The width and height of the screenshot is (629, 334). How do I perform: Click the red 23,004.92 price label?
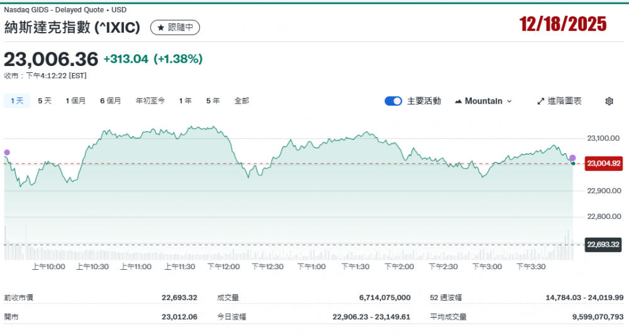[603, 164]
